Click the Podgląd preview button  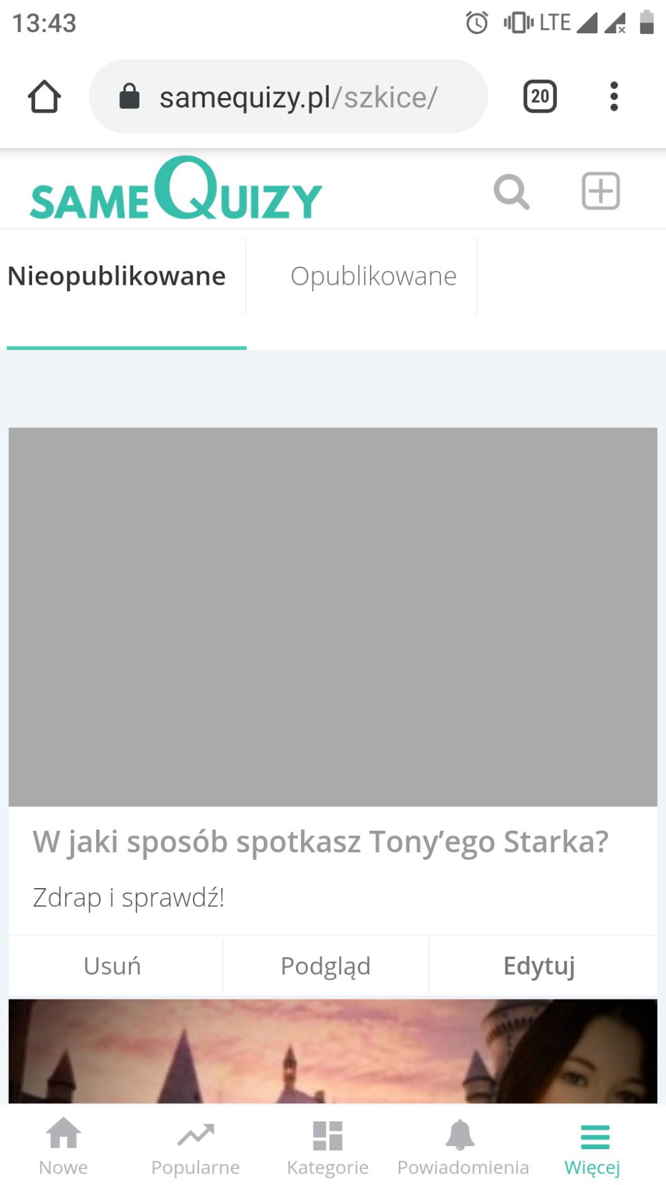tap(325, 965)
